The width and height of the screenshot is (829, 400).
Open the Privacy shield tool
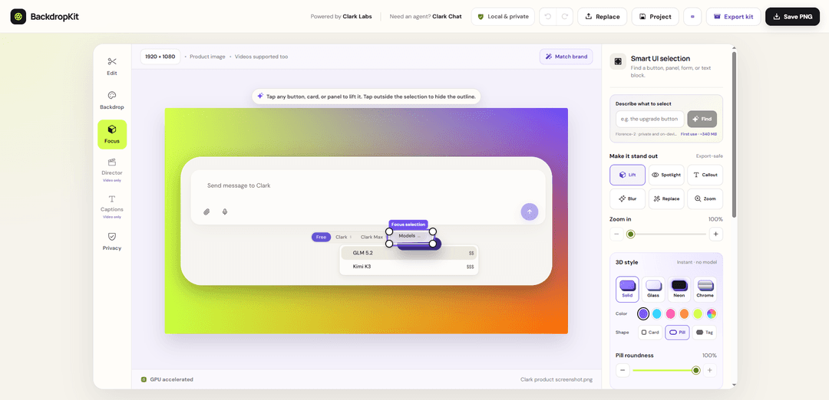pos(112,241)
